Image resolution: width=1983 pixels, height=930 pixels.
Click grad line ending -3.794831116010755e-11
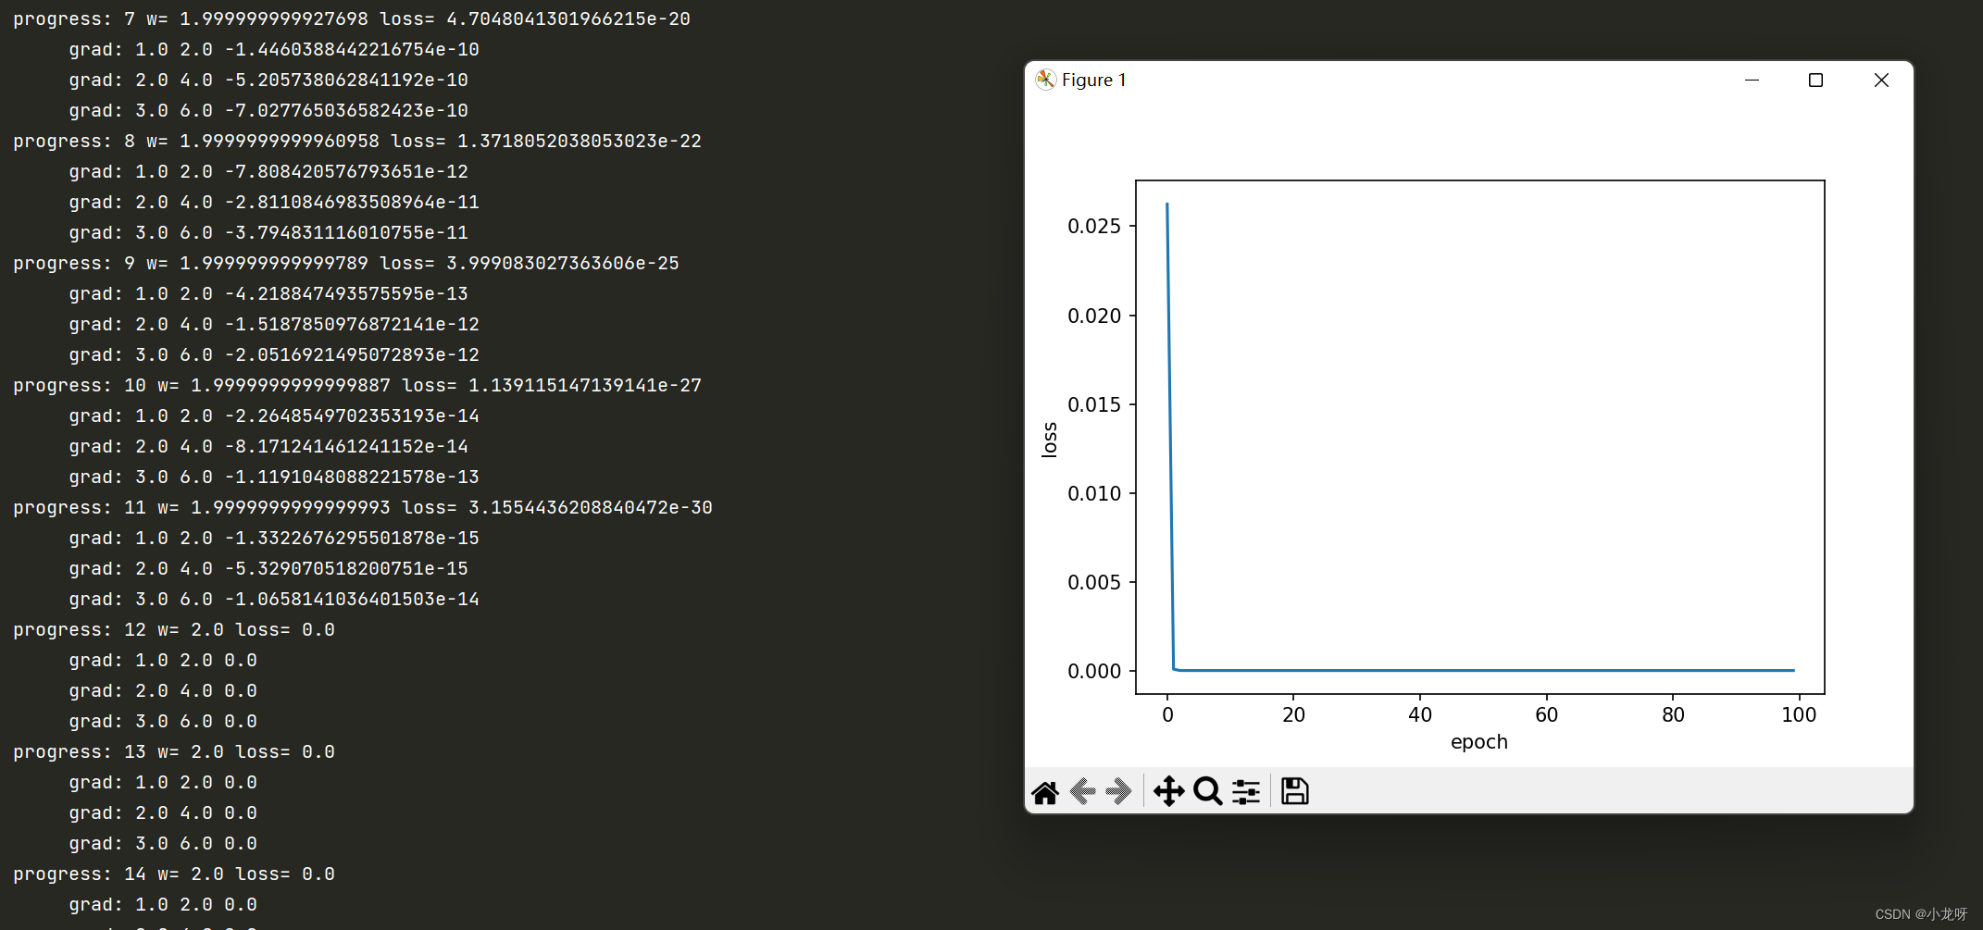268,232
